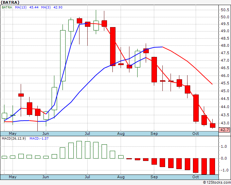Click the red early-September candlestick body
The width and height of the screenshot is (231, 185).
pos(154,69)
